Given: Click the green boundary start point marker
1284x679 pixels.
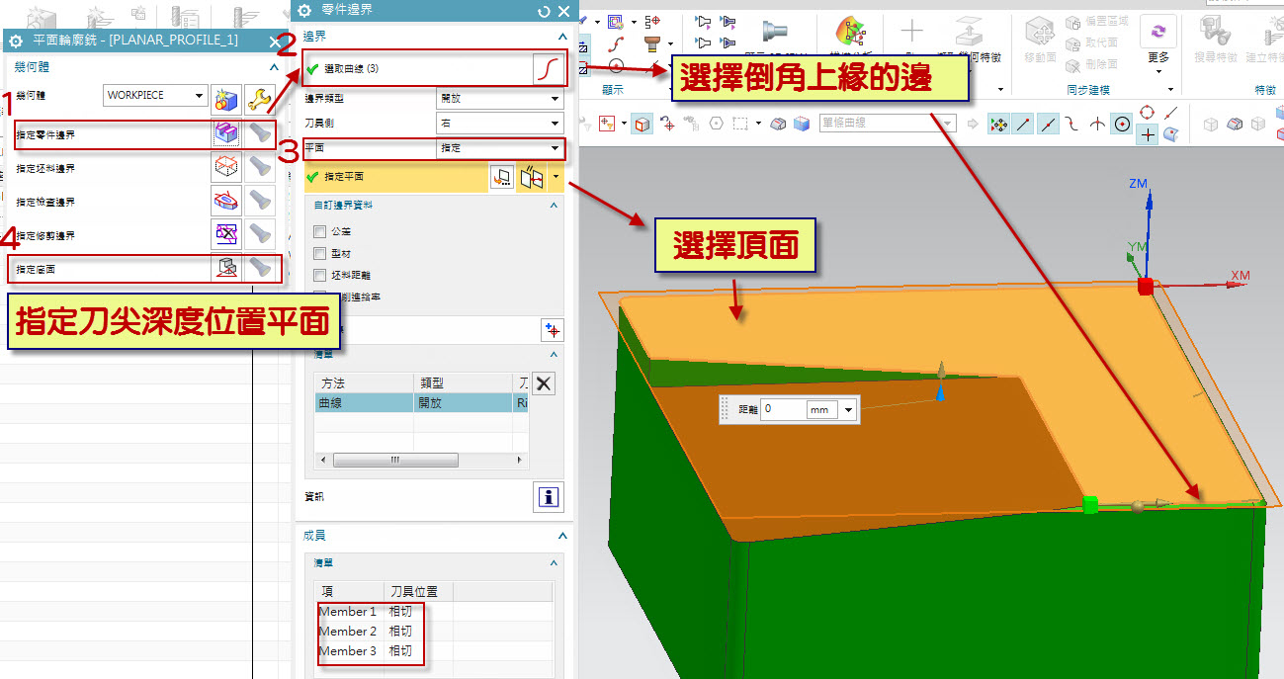Looking at the screenshot, I should click(1090, 505).
